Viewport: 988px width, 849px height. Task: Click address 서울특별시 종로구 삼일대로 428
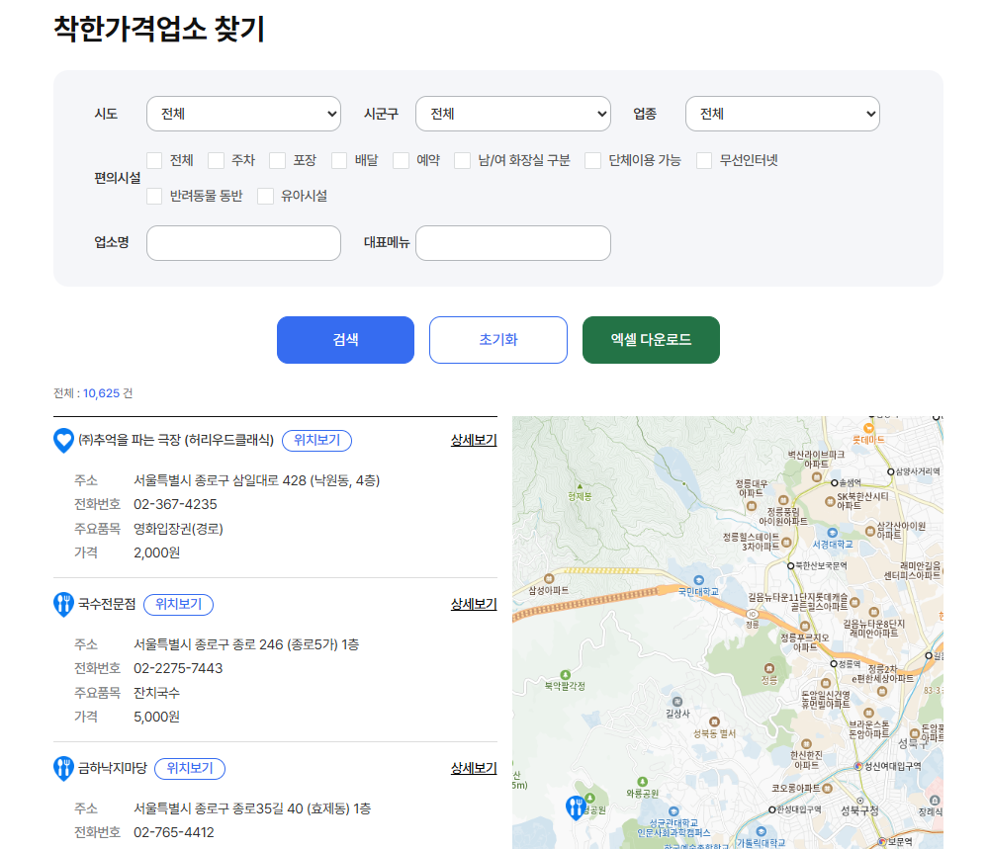tap(256, 480)
